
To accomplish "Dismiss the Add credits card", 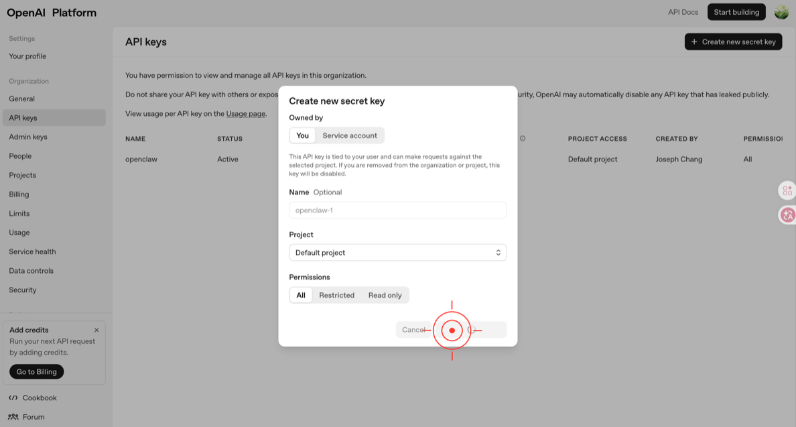I will tap(96, 330).
